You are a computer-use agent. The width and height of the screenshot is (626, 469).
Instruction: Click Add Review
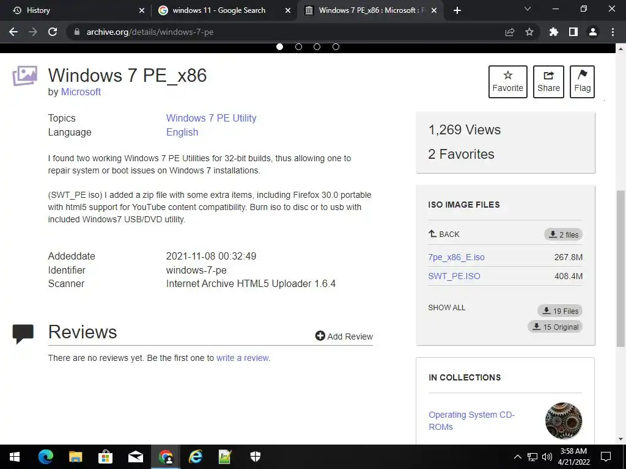(x=344, y=336)
